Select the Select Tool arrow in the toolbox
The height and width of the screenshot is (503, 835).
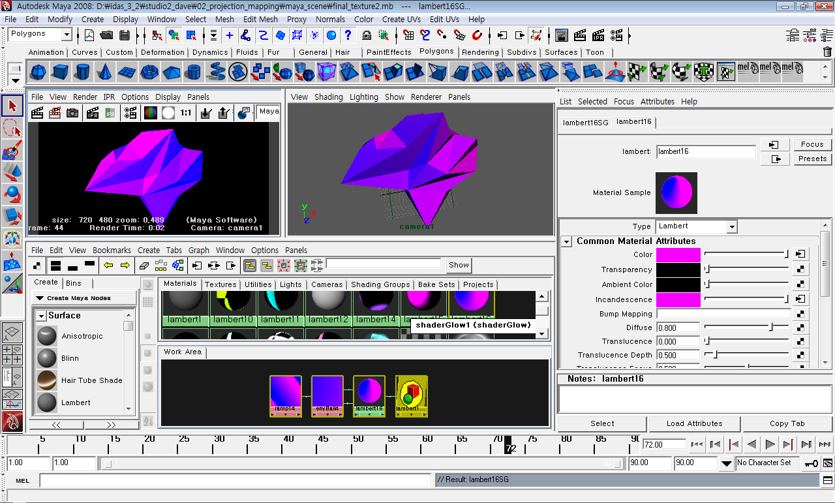click(11, 104)
